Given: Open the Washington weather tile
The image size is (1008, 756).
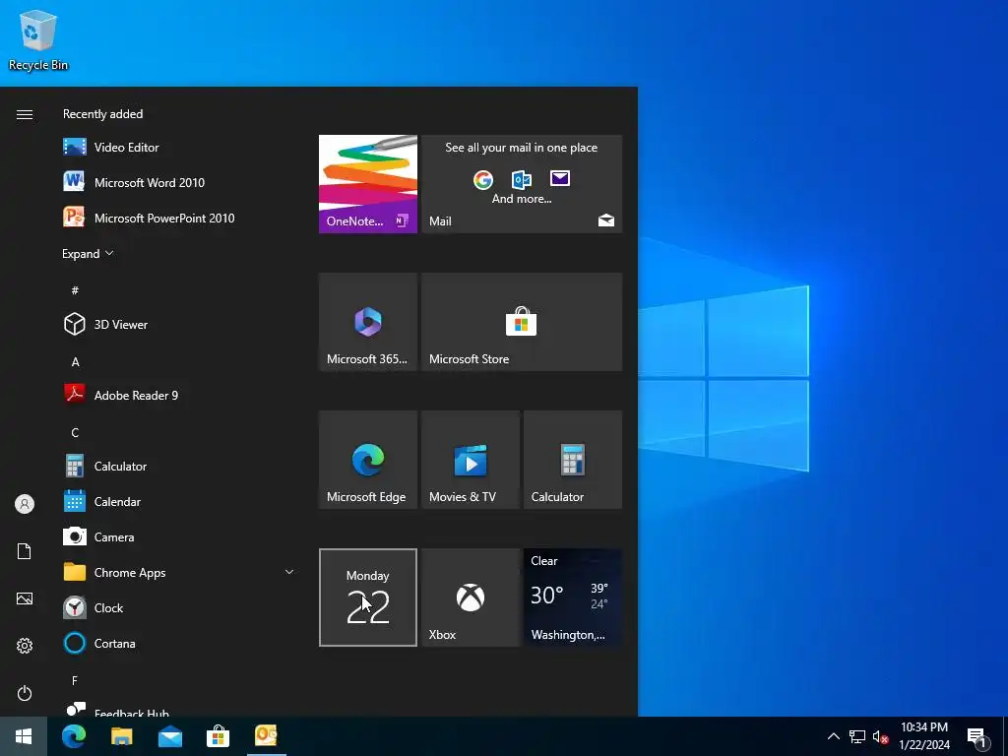Looking at the screenshot, I should (573, 598).
